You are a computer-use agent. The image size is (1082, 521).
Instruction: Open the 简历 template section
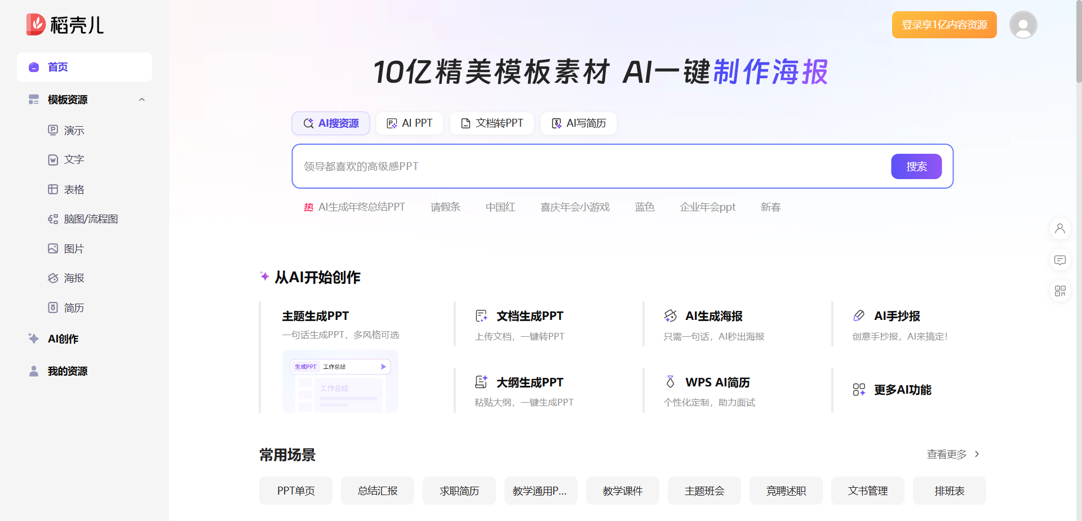[74, 308]
